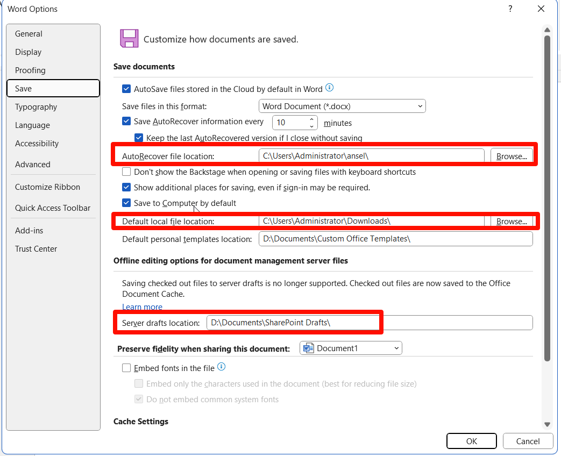Enable Embed fonts in the file

[x=126, y=368]
